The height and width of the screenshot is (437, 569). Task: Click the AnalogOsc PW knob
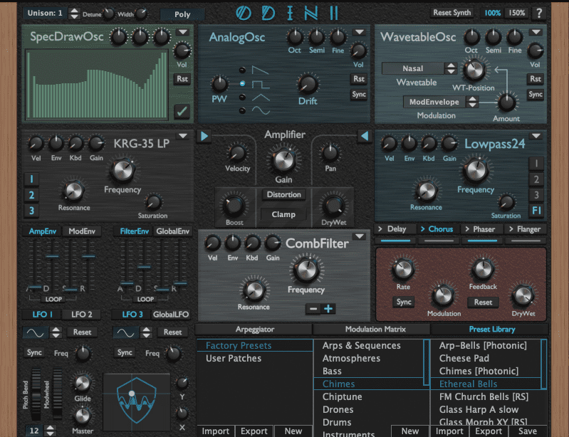click(219, 84)
